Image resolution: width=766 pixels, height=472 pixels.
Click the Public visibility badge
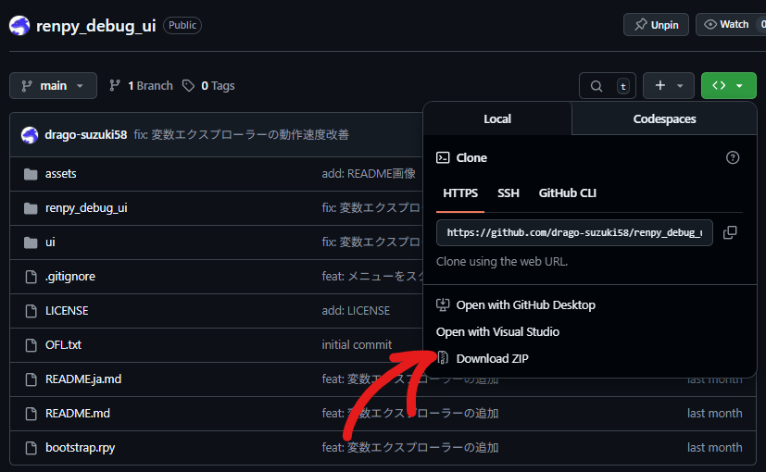tap(182, 25)
